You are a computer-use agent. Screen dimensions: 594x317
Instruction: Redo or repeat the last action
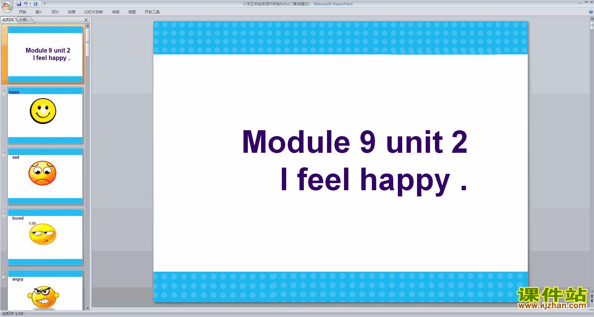(x=36, y=4)
